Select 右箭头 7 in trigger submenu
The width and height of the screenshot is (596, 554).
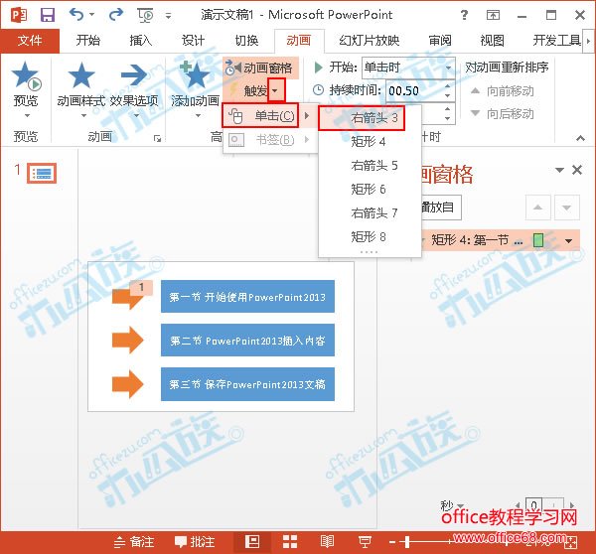374,212
